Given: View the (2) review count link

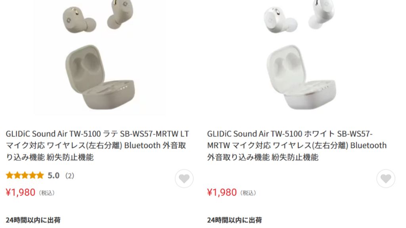Looking at the screenshot, I should (x=70, y=176).
